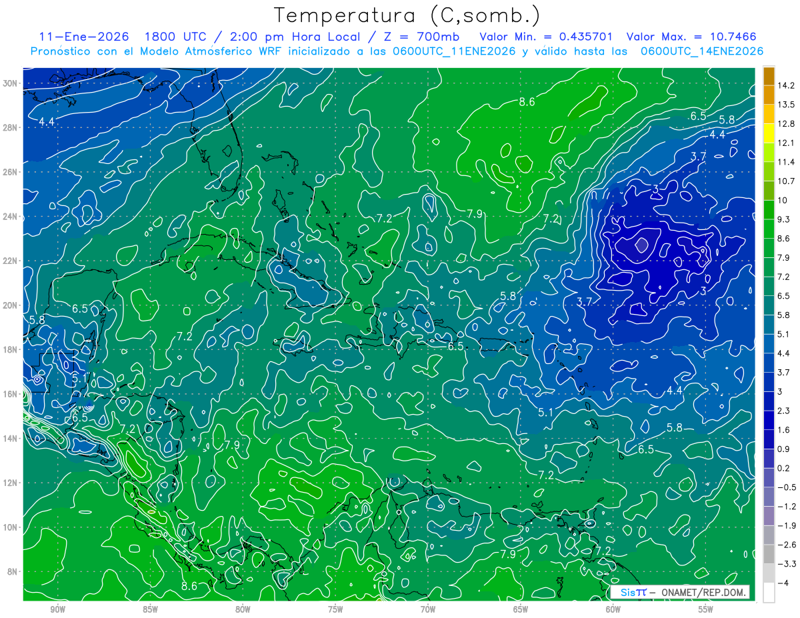Viewport: 800px width, 618px height.
Task: Click "Valor Max. = 10.7466" readout
Action: click(x=692, y=37)
